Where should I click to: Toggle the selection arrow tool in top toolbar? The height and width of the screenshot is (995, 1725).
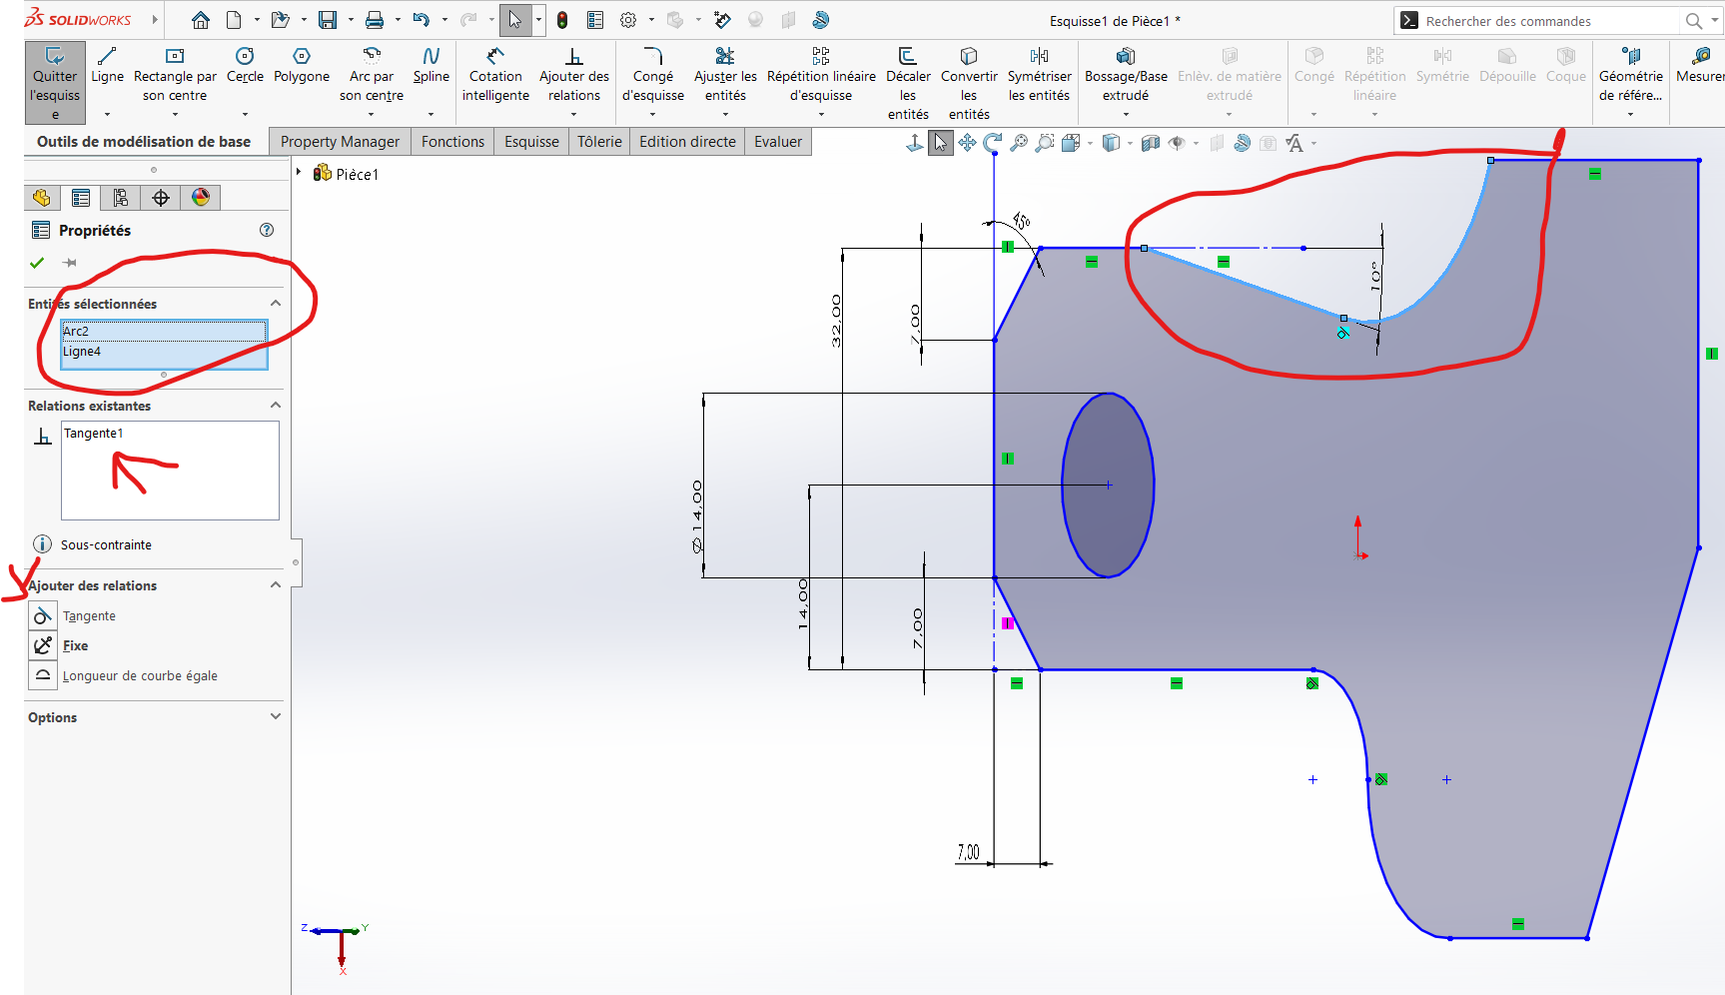(515, 20)
